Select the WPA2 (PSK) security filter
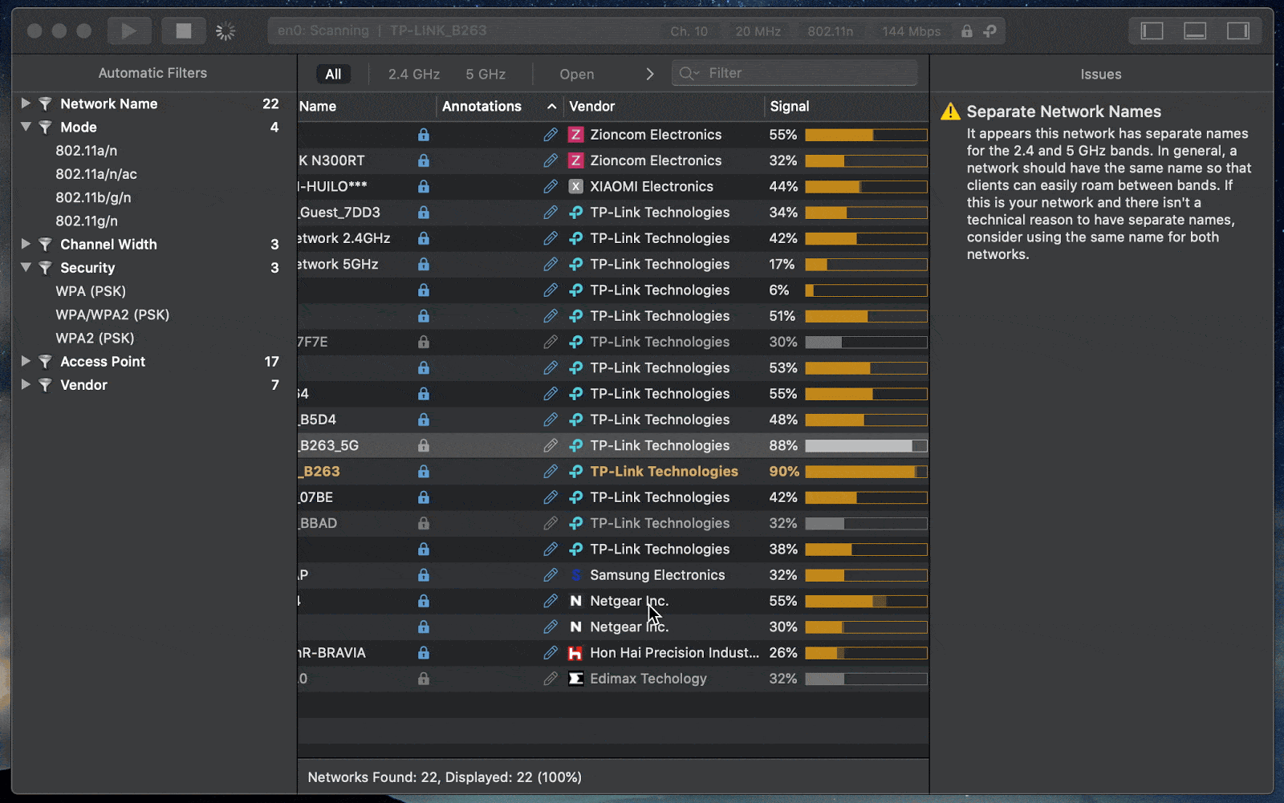Image resolution: width=1284 pixels, height=803 pixels. (x=95, y=338)
